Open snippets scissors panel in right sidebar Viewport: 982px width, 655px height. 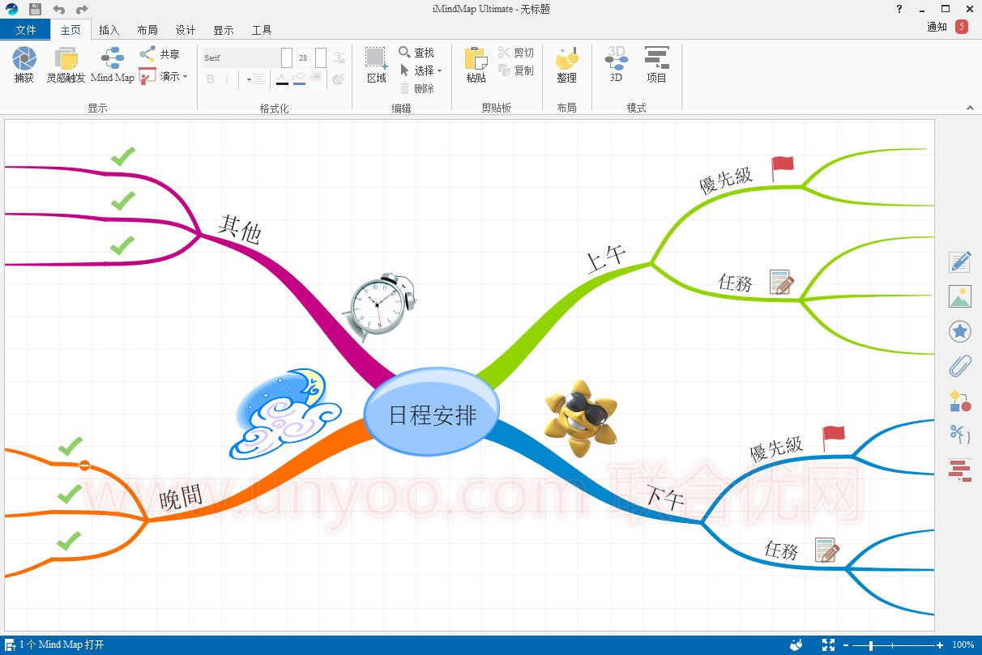pyautogui.click(x=960, y=434)
